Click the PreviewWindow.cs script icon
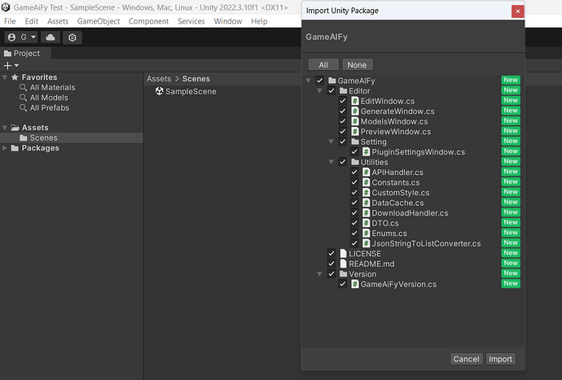This screenshot has height=380, width=562. tap(355, 132)
